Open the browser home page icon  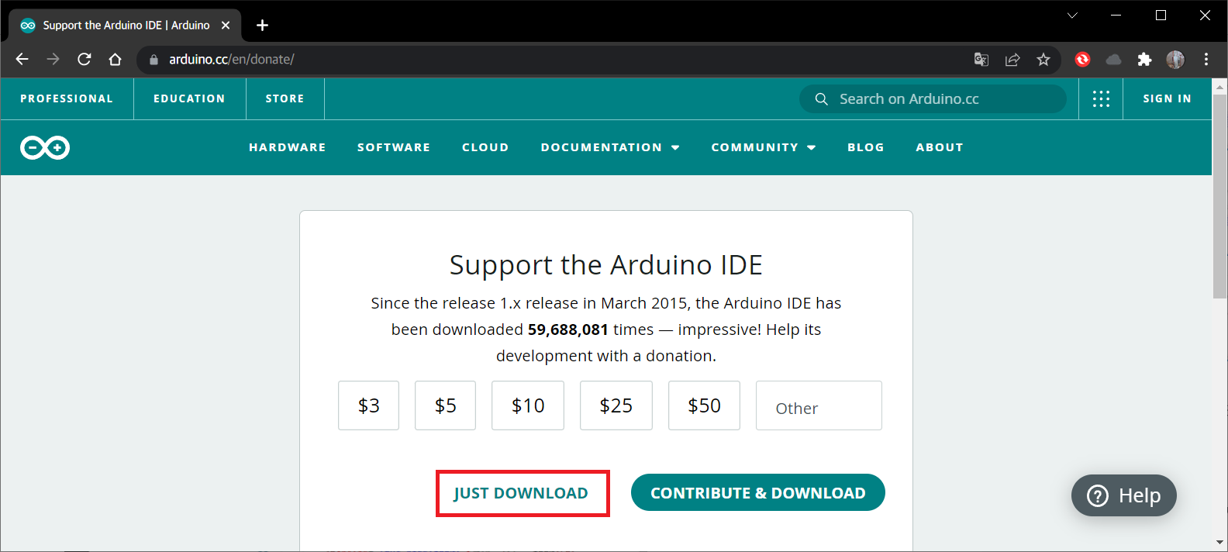tap(115, 59)
